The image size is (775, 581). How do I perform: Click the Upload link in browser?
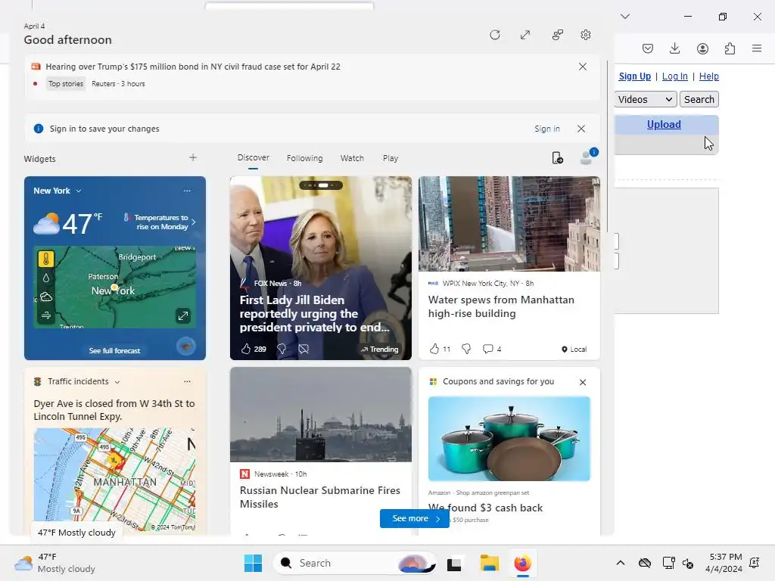click(x=664, y=125)
